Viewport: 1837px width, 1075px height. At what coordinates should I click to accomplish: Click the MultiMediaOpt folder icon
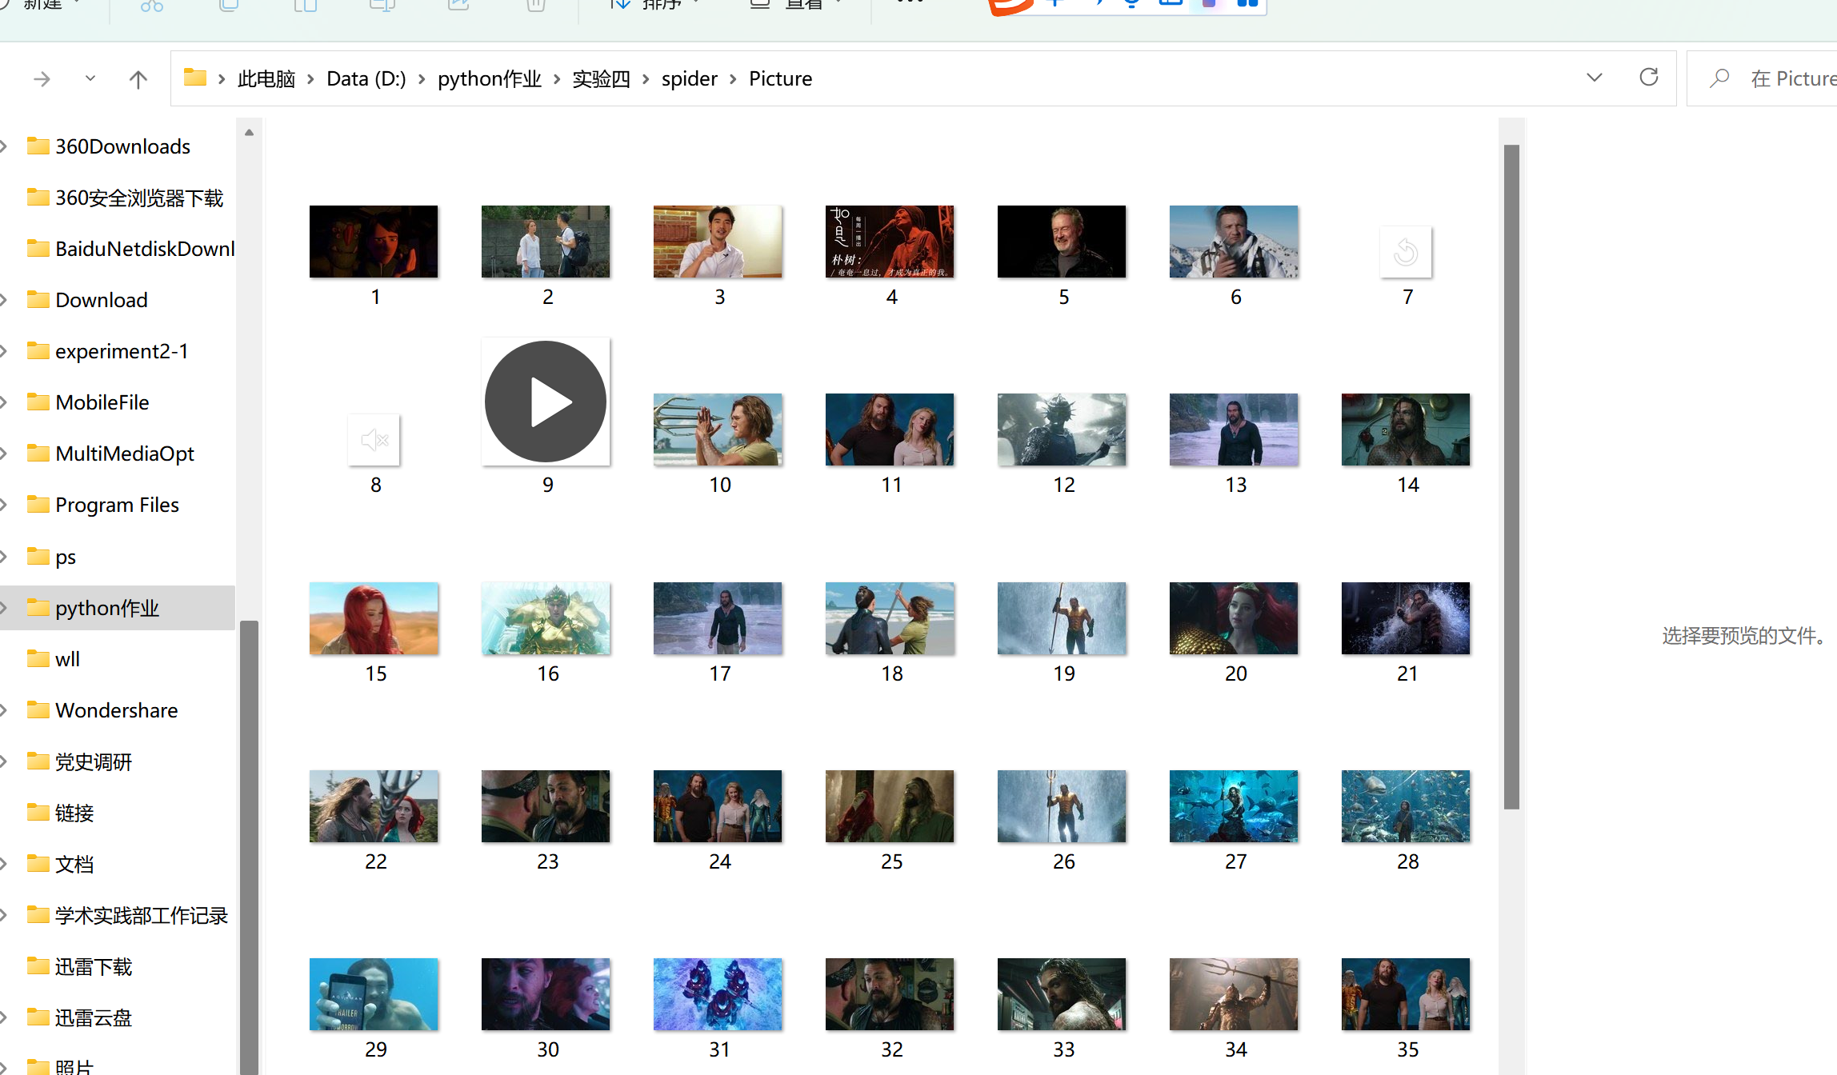[38, 453]
